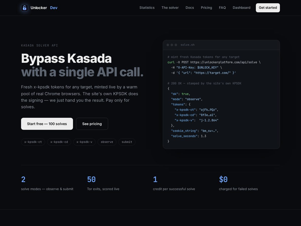This screenshot has width=301, height=226.
Task: Click the '# mint fresh Kasada tokens' comment
Action: click(203, 57)
